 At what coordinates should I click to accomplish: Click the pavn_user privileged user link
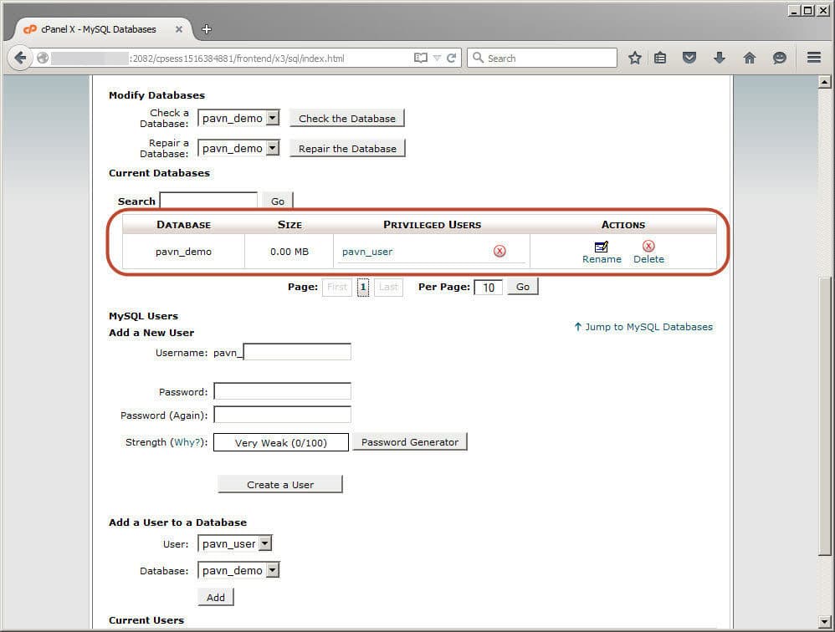pos(367,252)
